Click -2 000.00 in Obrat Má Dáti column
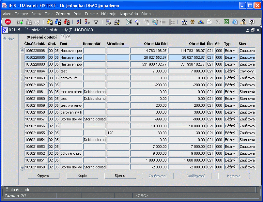Viewport: 263px width, 202px height. 149,167
